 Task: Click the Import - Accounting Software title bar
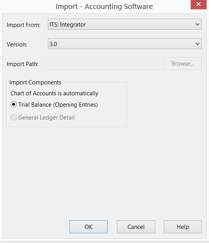point(104,7)
